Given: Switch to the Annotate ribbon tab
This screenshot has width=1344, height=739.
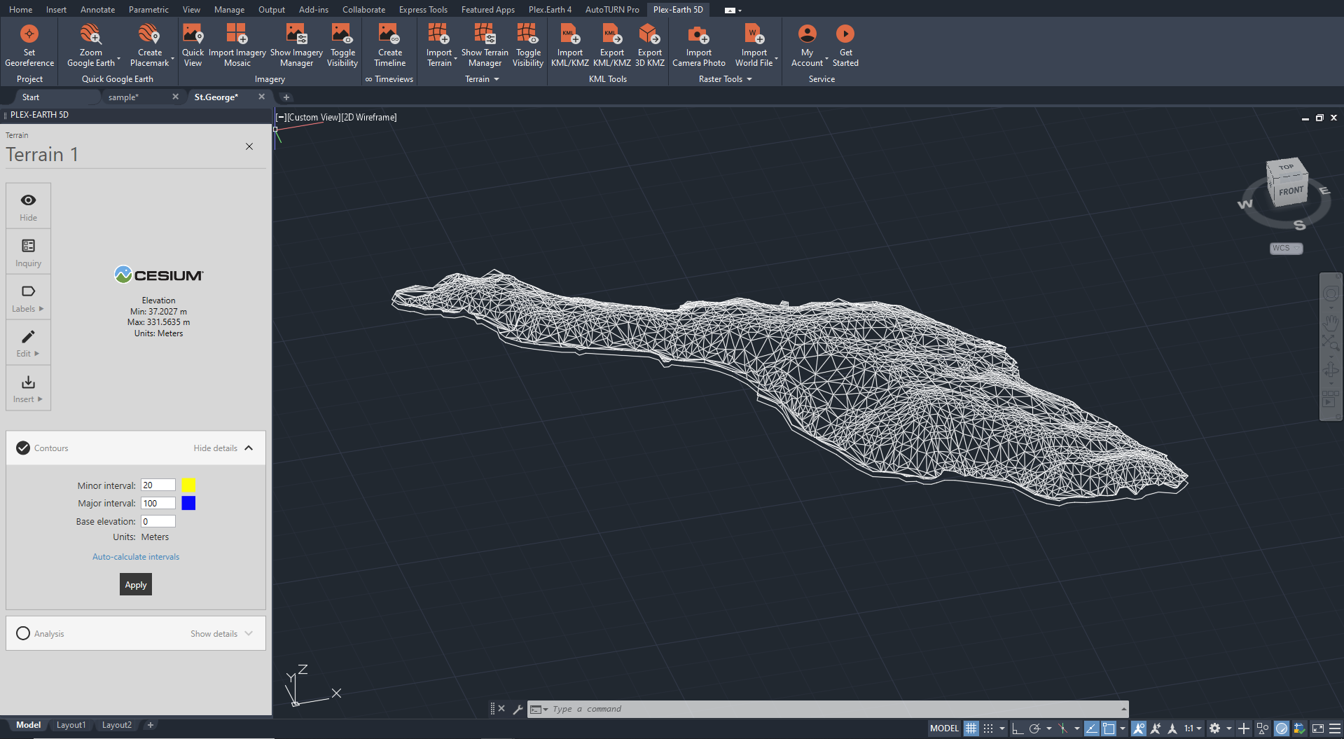Looking at the screenshot, I should coord(97,9).
